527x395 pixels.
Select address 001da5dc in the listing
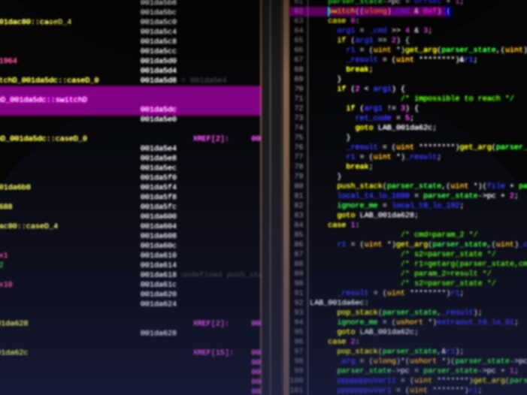coord(158,110)
